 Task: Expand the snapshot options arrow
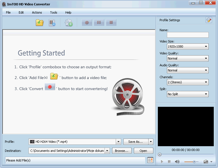coord(211,162)
